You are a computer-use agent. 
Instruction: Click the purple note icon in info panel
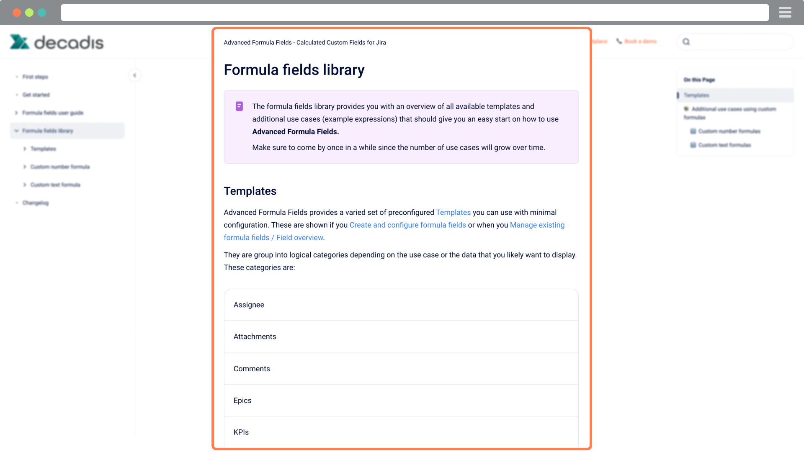coord(239,106)
